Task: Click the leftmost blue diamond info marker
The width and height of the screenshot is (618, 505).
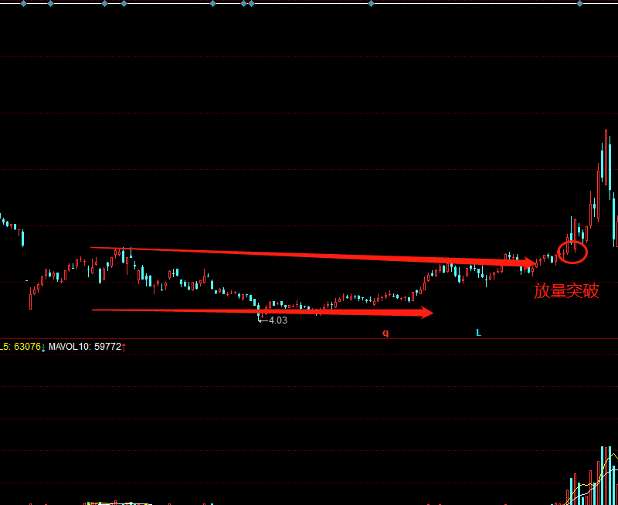Action: (23, 4)
